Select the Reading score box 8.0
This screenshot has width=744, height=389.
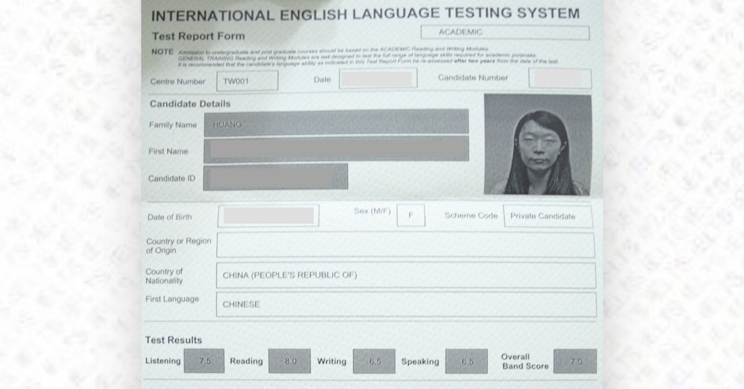pyautogui.click(x=290, y=361)
